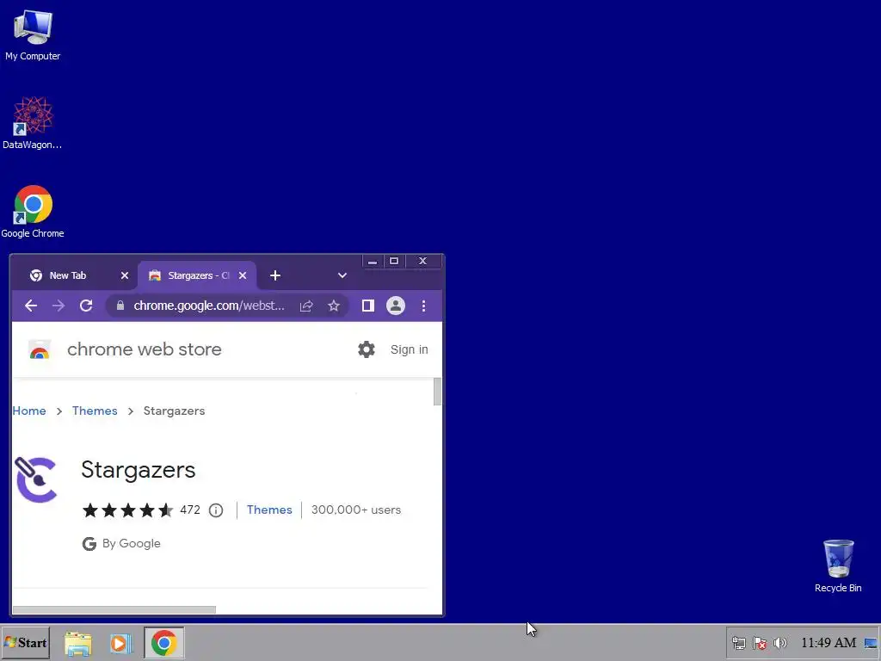
Task: Open Chrome Web Store settings gear
Action: click(x=367, y=349)
